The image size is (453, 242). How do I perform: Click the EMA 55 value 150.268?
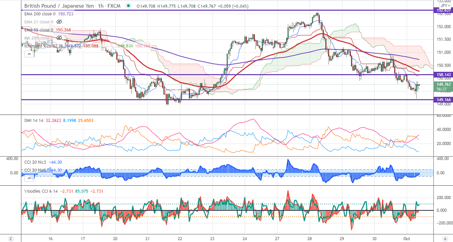click(63, 30)
